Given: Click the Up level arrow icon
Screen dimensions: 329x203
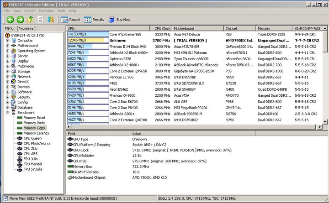Looking at the screenshot, I should (30, 20).
